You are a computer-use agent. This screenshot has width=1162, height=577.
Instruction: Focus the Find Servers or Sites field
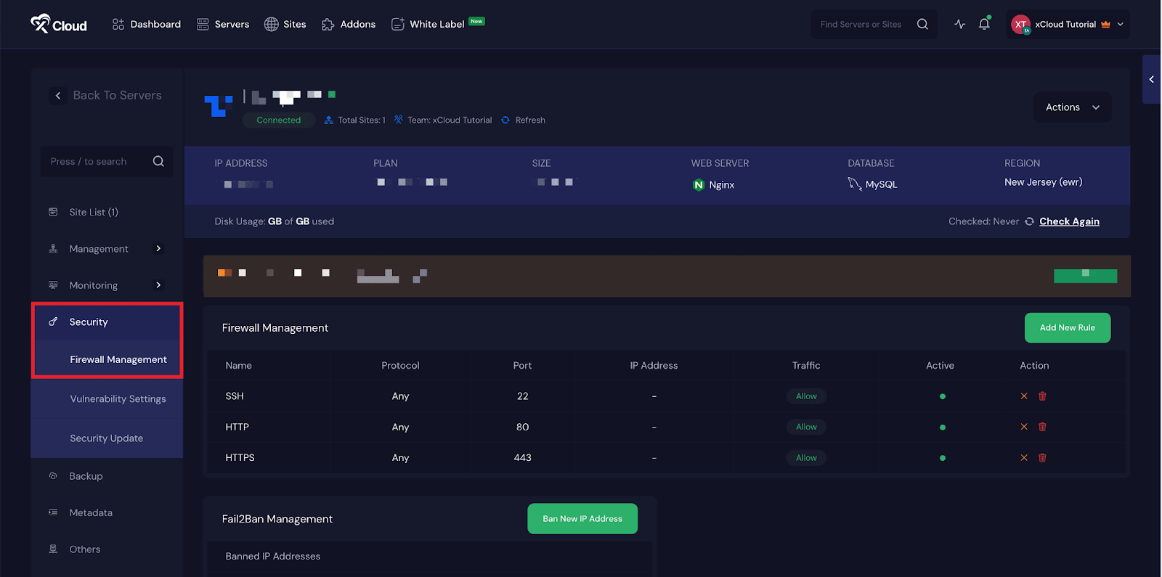pyautogui.click(x=861, y=24)
